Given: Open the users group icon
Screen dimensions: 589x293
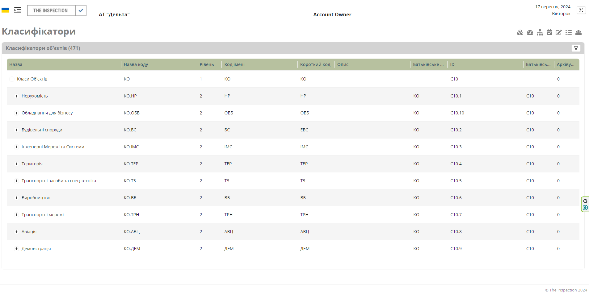Looking at the screenshot, I should coord(578,33).
